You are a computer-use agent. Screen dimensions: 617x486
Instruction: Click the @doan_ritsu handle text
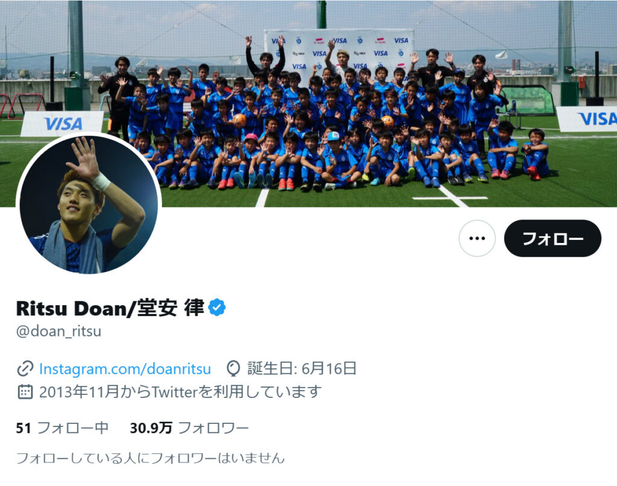tap(58, 331)
